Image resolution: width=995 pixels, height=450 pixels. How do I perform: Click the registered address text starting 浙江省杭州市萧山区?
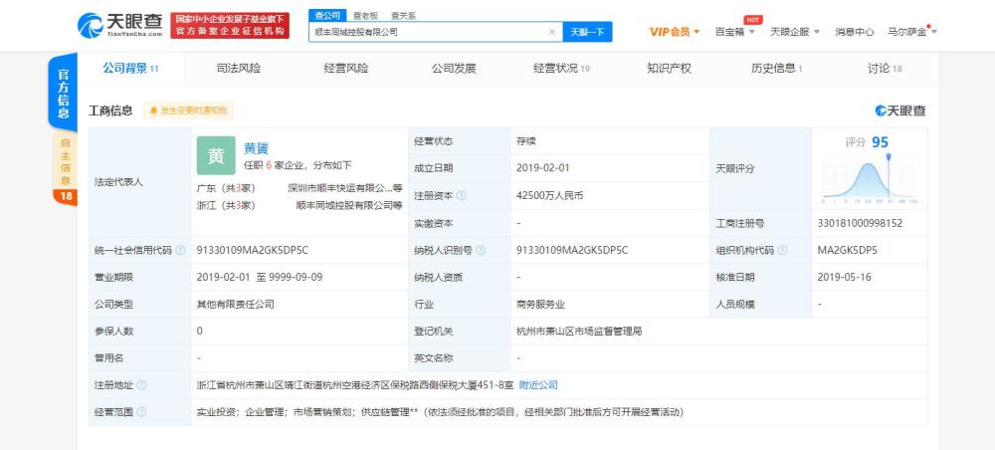[x=355, y=385]
